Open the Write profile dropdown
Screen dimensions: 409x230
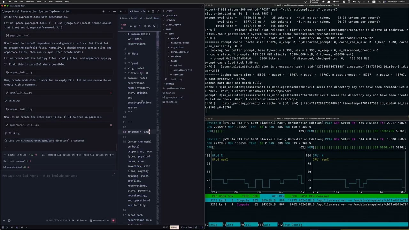(81, 220)
